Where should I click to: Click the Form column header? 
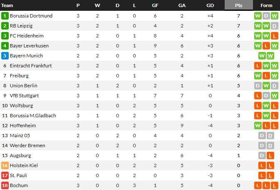pos(266,5)
